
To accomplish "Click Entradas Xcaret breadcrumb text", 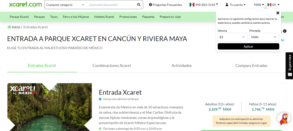I will [x=35, y=27].
